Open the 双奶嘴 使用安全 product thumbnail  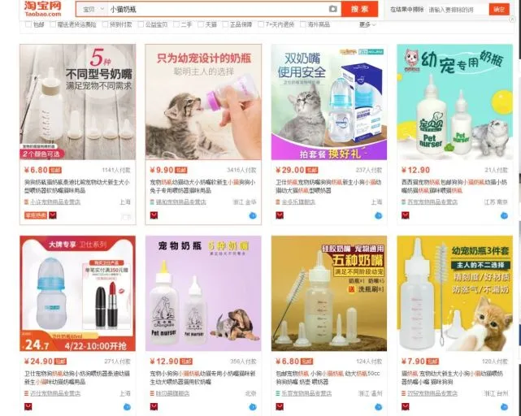(329, 102)
